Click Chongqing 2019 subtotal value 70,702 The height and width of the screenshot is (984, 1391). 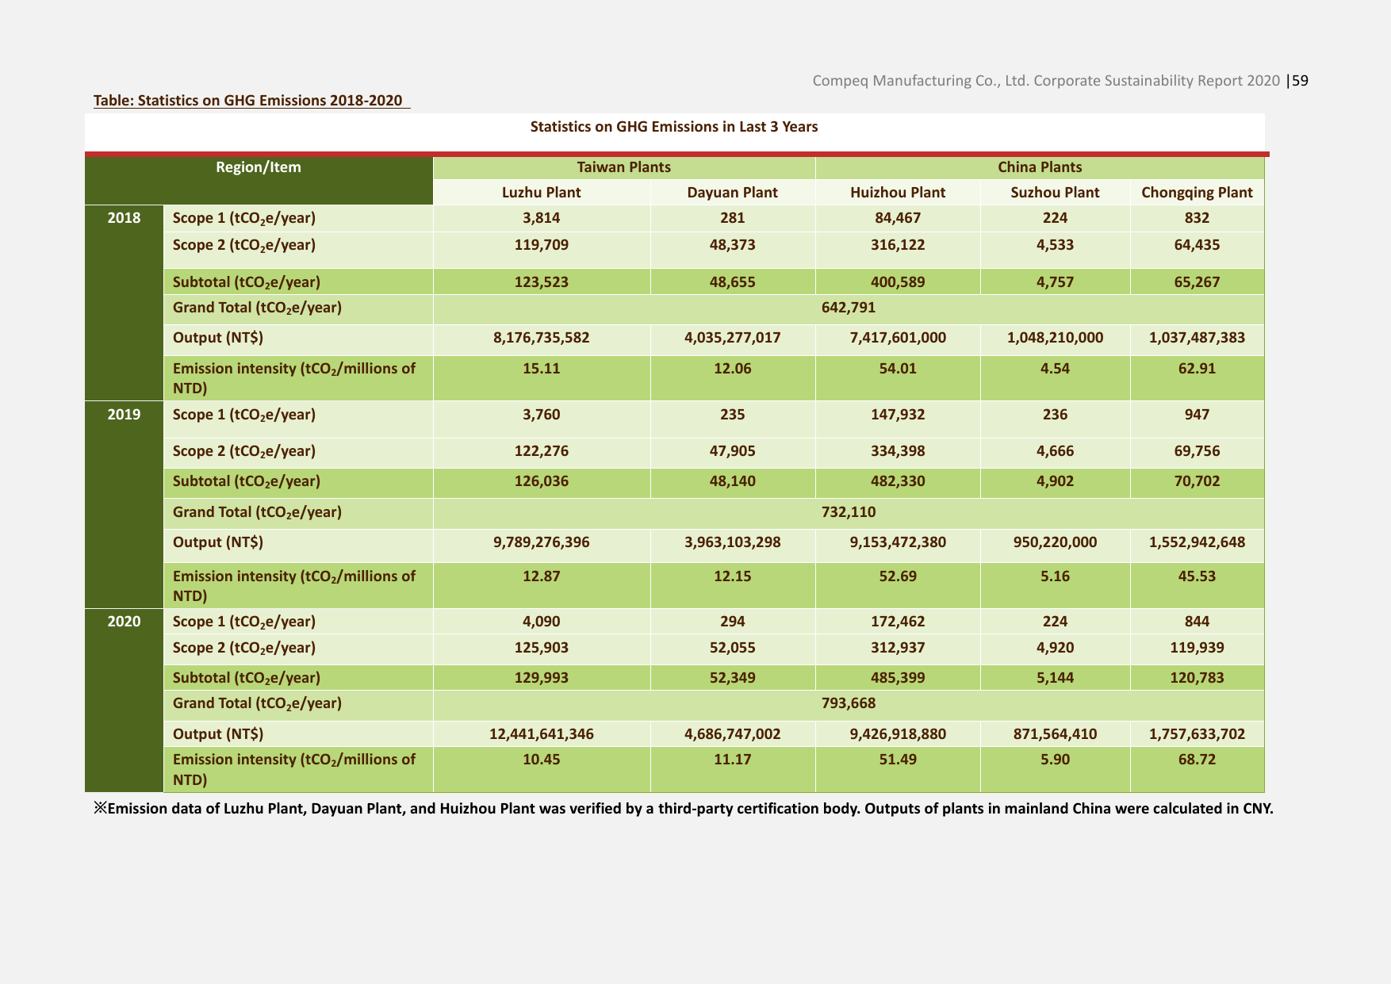point(1197,481)
